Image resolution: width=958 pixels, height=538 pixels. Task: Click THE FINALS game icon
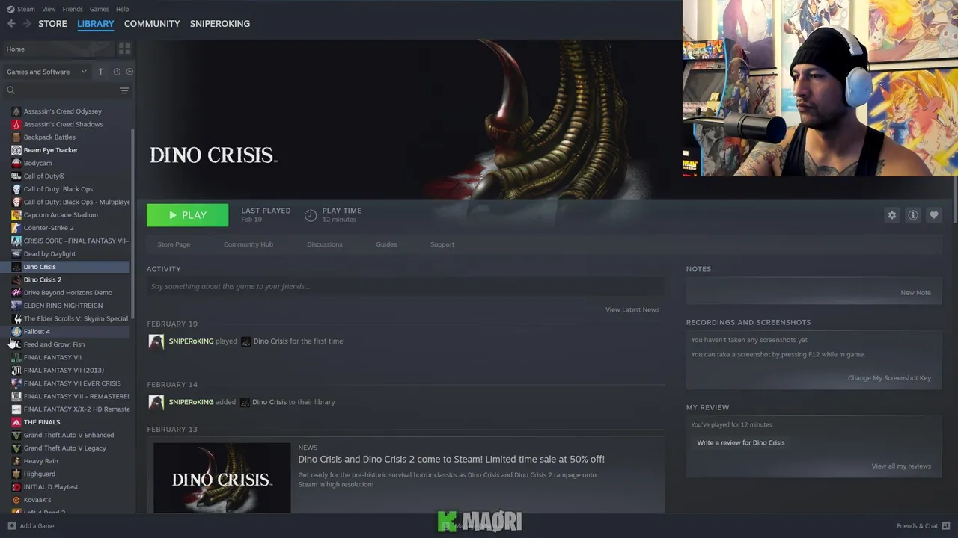tap(16, 422)
